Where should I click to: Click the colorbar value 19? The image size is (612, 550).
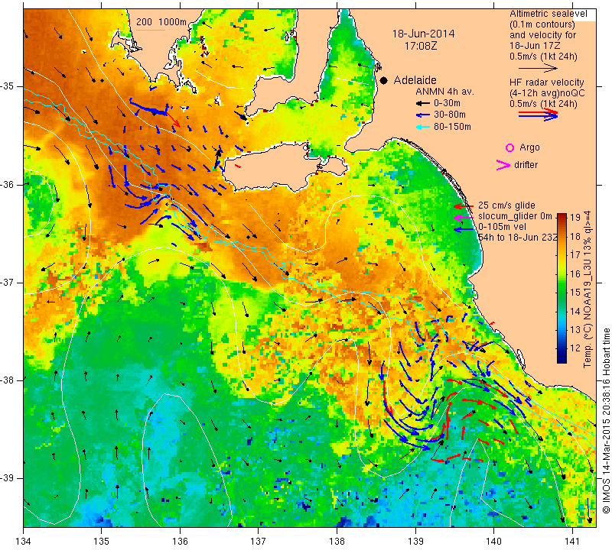pos(576,218)
